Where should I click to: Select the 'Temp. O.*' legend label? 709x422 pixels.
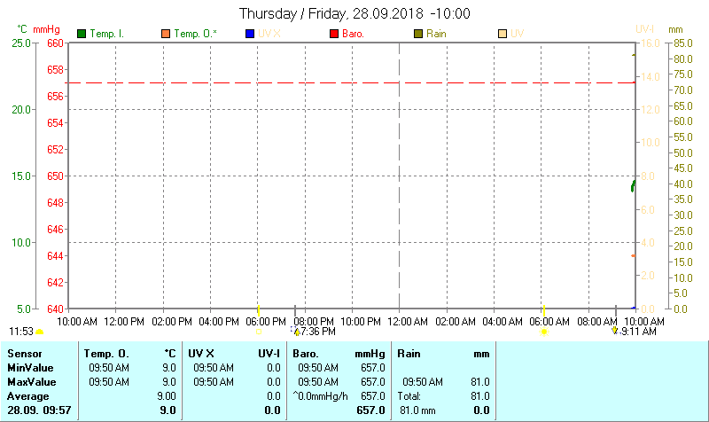195,34
